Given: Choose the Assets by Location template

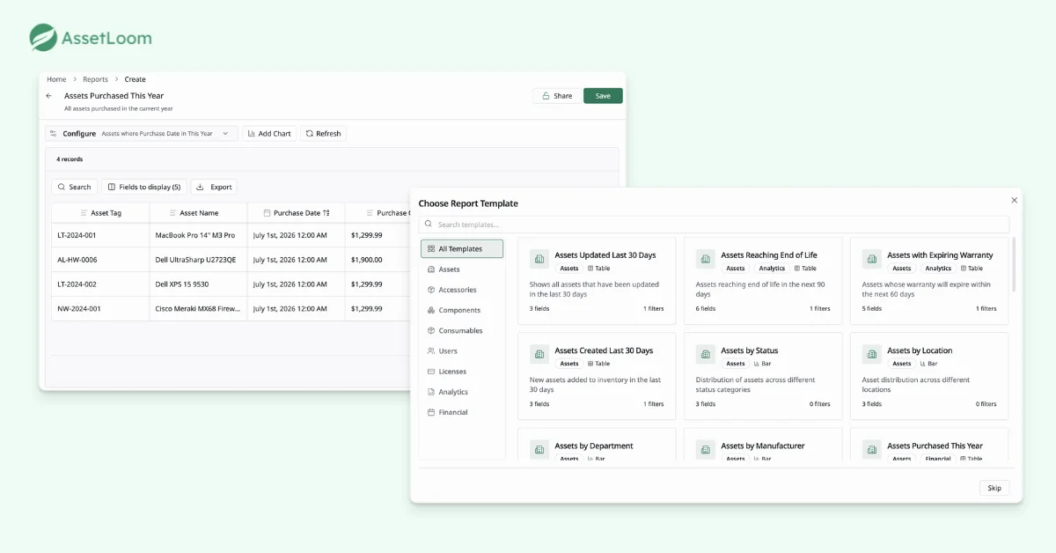Looking at the screenshot, I should click(x=929, y=376).
